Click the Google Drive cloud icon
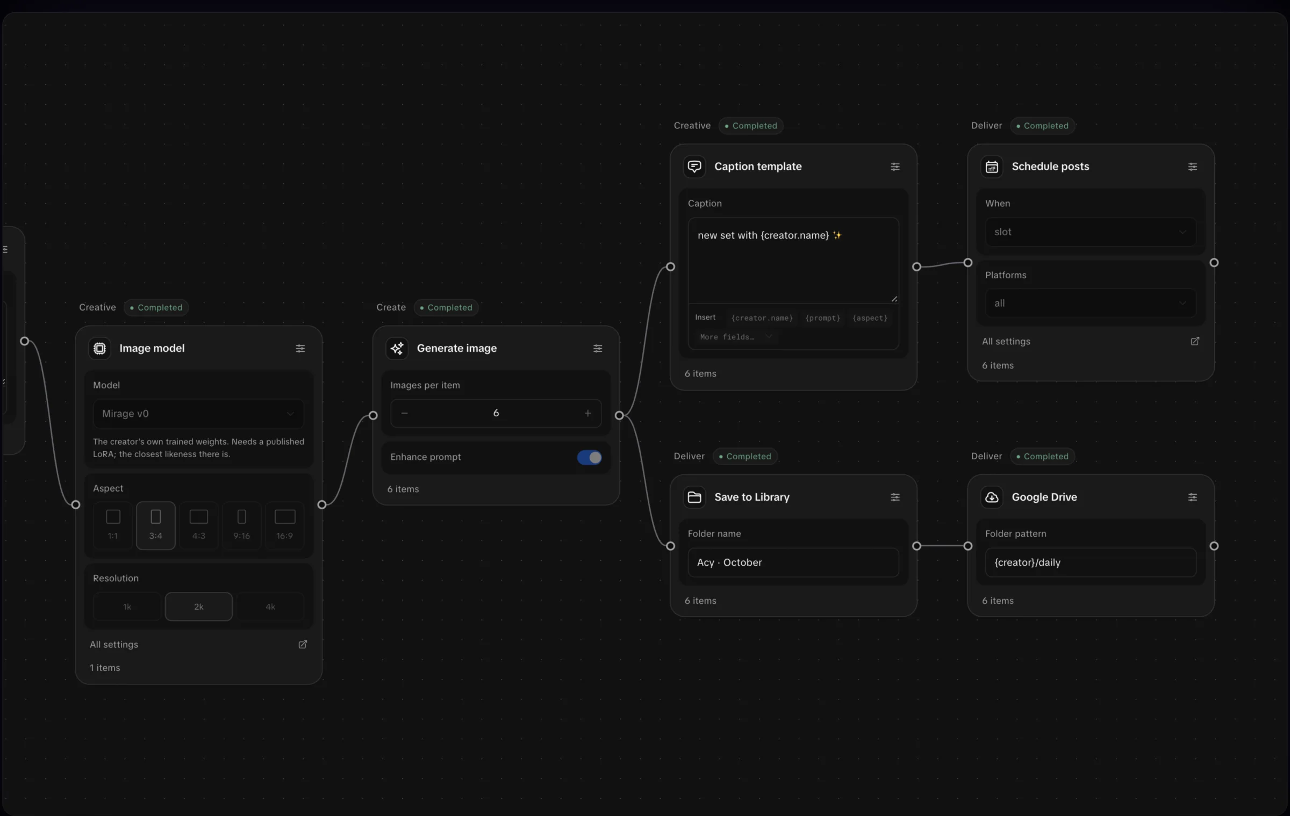The image size is (1290, 816). click(992, 497)
